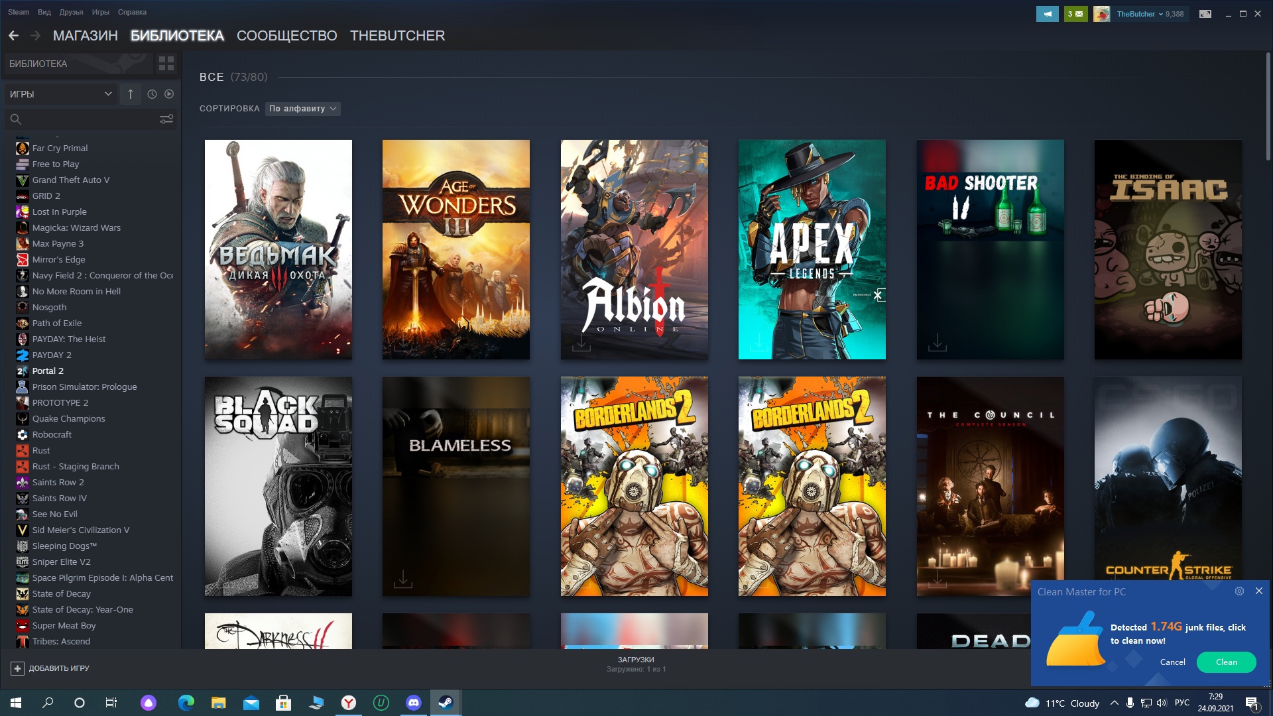Open The Council game cover

pyautogui.click(x=991, y=487)
